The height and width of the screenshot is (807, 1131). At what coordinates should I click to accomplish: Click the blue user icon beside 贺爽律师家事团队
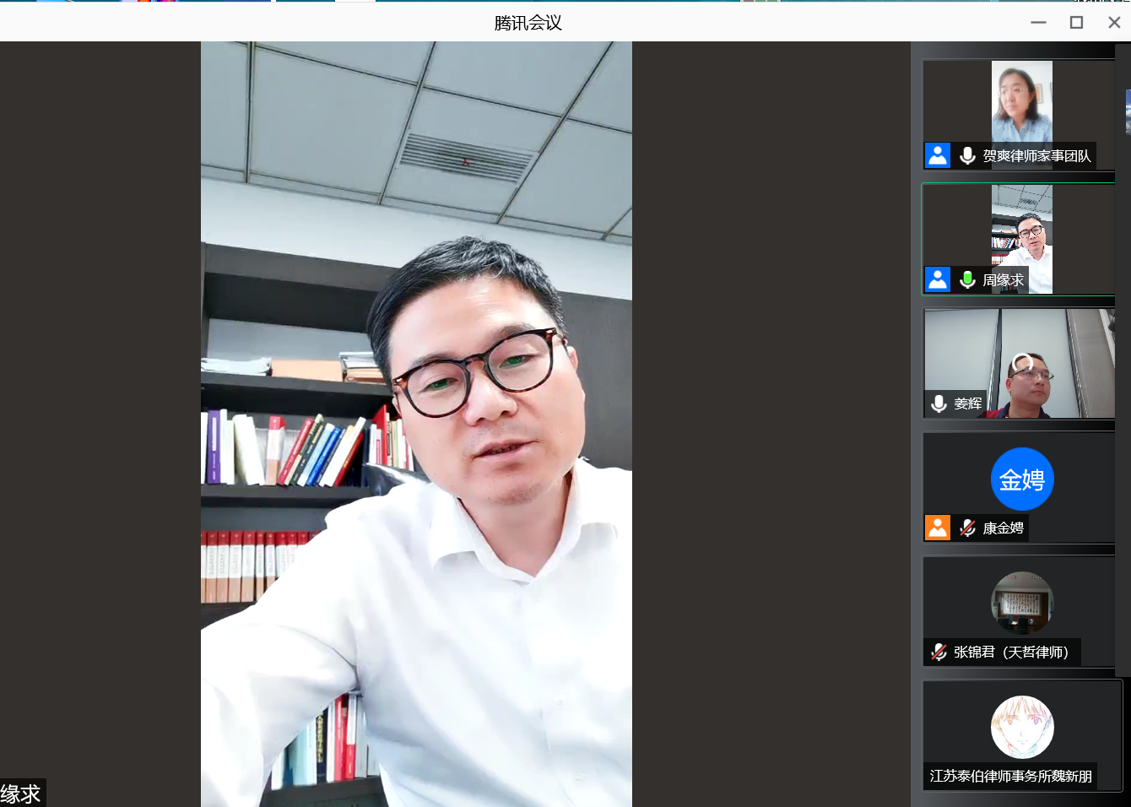point(937,155)
